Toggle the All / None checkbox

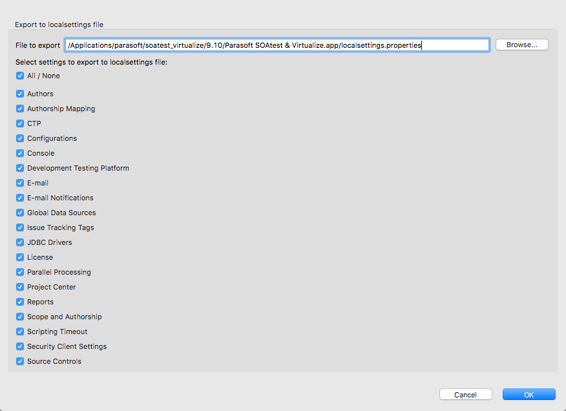[x=20, y=76]
